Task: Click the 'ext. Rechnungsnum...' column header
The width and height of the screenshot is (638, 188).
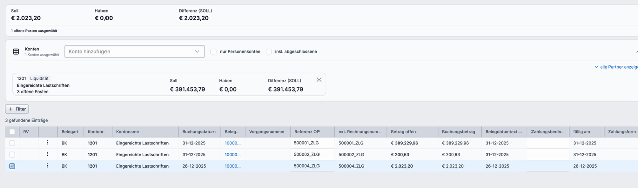Action: (360, 132)
